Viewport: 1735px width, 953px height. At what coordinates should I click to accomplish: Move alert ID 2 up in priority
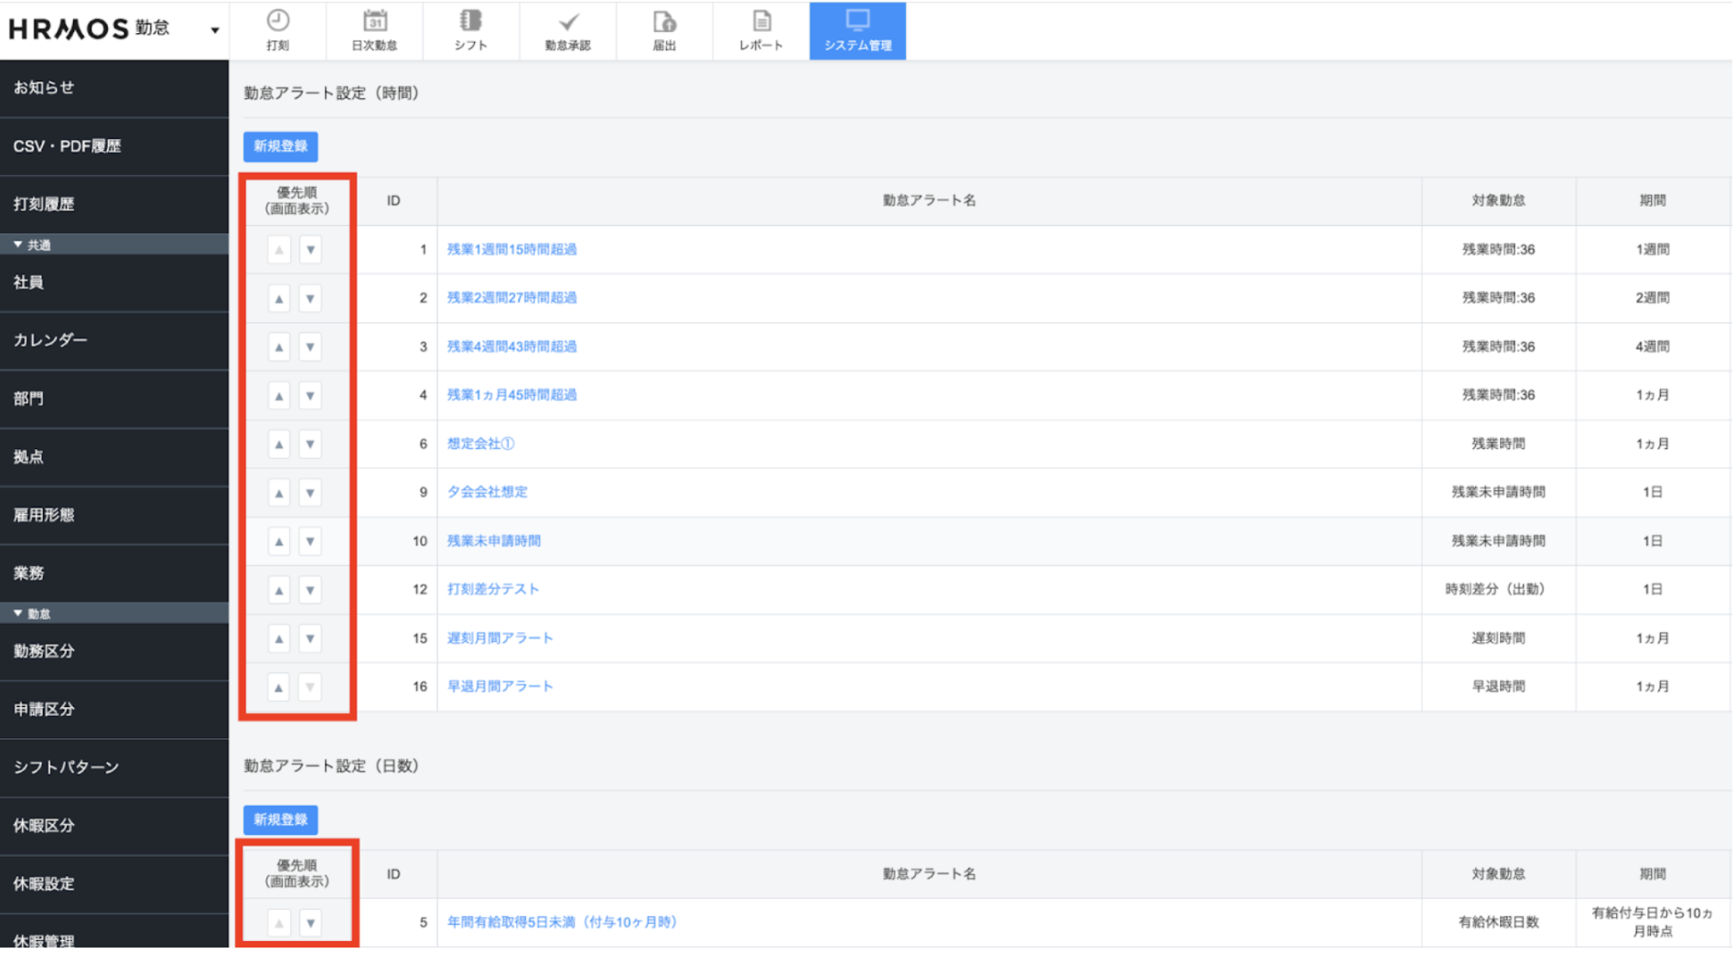coord(279,298)
